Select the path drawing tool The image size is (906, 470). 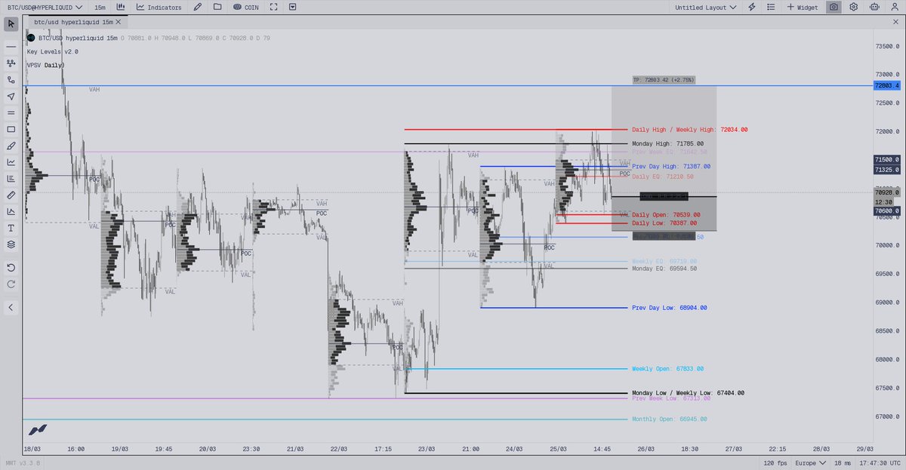point(11,80)
